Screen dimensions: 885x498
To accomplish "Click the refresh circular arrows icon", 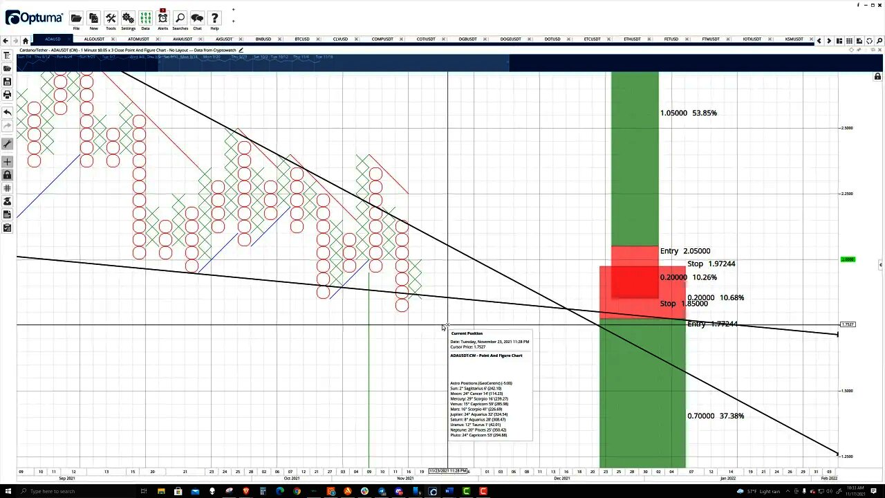I will click(x=869, y=41).
